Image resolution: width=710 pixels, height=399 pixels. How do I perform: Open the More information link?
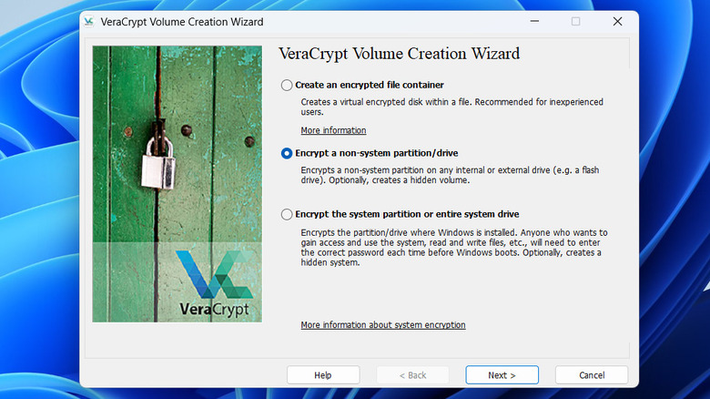(x=333, y=130)
